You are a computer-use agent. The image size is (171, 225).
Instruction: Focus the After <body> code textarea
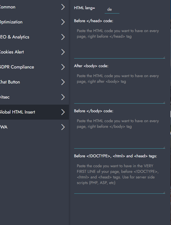click(x=119, y=87)
